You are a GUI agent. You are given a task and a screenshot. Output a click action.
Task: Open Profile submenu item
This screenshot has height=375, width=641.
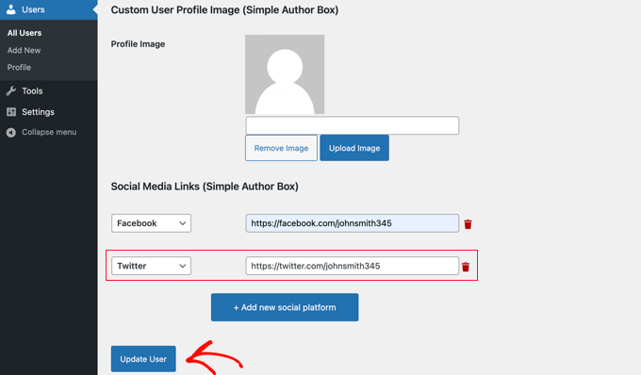(x=19, y=68)
